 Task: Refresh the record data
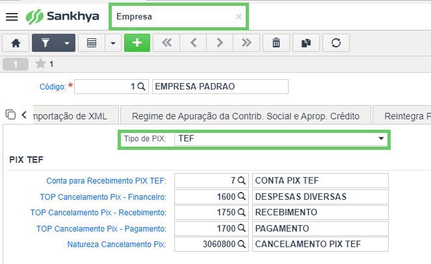[336, 43]
